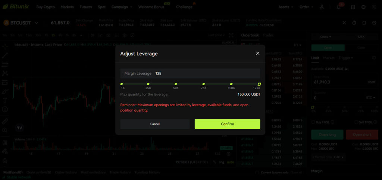Select the crosshair cursor tool
This screenshot has width=382, height=180.
coord(5,46)
